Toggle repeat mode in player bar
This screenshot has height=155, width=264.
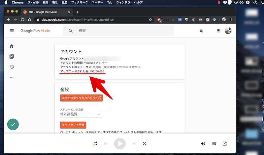[95, 144]
